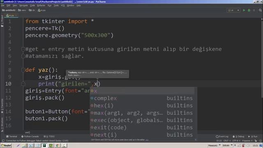
Task: Choose 'max(arg1, arg2, args…' suggestion
Action: (142, 113)
